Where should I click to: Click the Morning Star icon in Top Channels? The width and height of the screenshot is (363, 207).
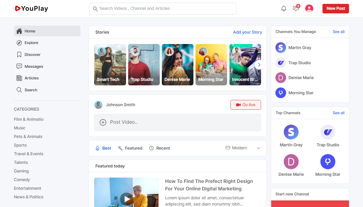pos(328,161)
